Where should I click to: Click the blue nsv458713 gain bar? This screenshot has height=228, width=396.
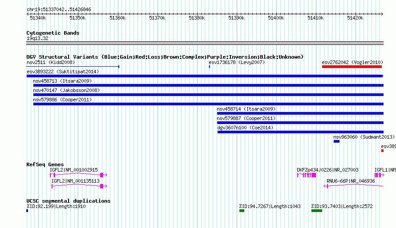[208, 85]
